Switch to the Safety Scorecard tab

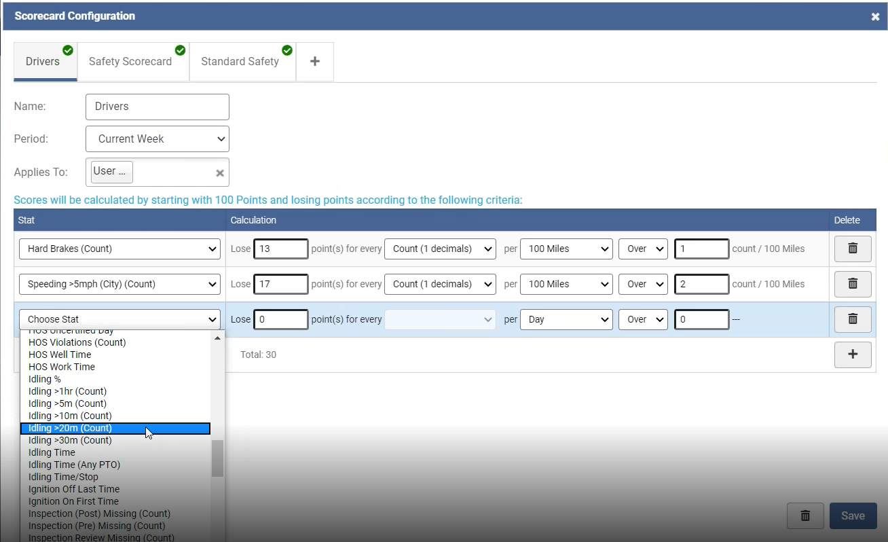[x=130, y=61]
